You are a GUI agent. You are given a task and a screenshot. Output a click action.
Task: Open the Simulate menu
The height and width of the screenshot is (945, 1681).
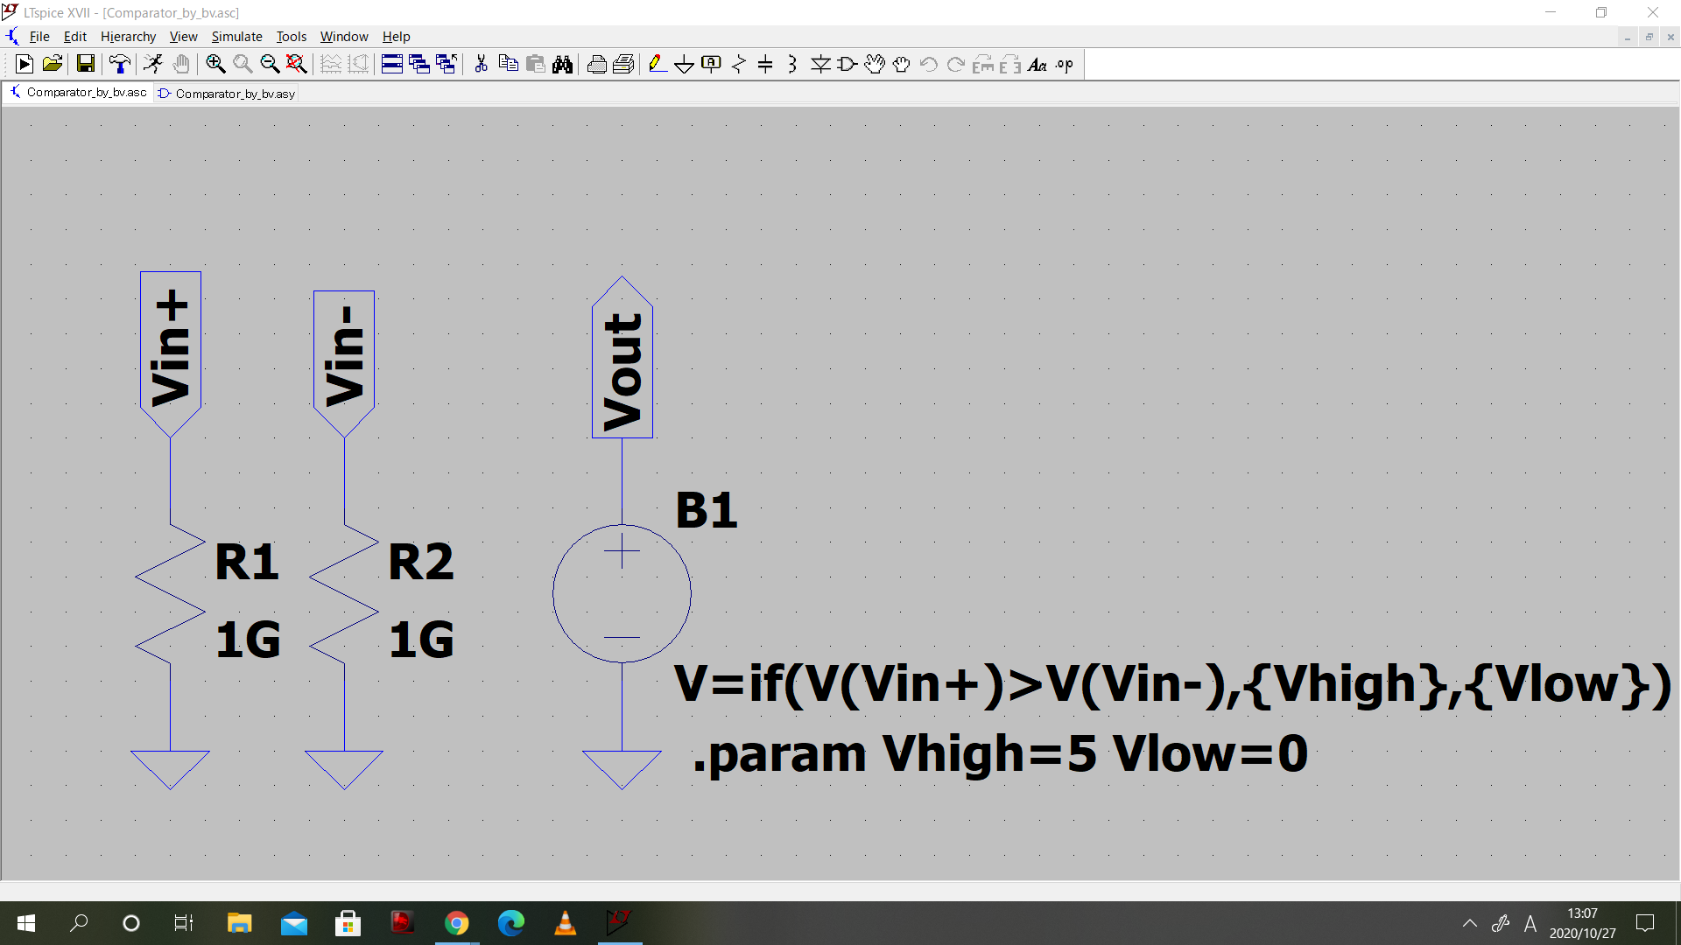(x=236, y=37)
